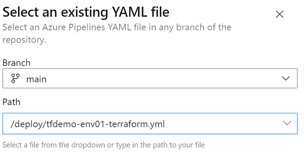Click the /deploy/tfdemo-env01-terraform.yml path text
Viewport: 304px width, 157px height.
(x=88, y=124)
